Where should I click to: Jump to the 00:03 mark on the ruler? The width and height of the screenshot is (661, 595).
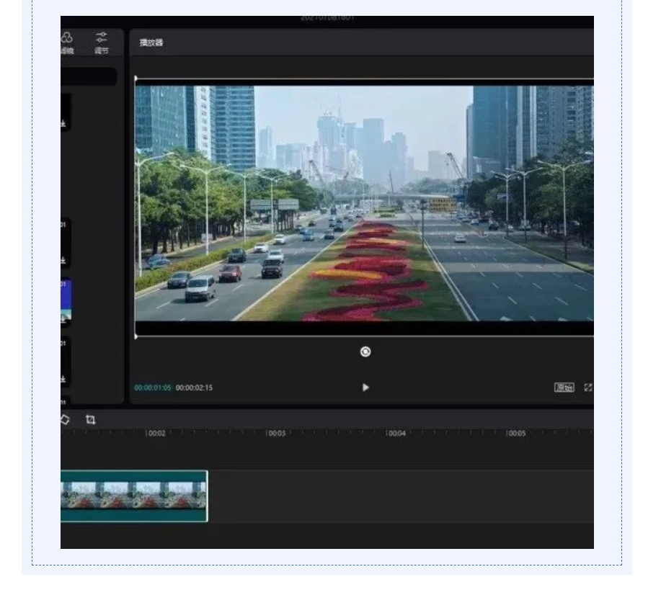tap(276, 434)
